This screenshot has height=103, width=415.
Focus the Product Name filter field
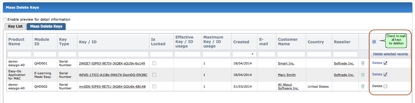[x=19, y=54]
